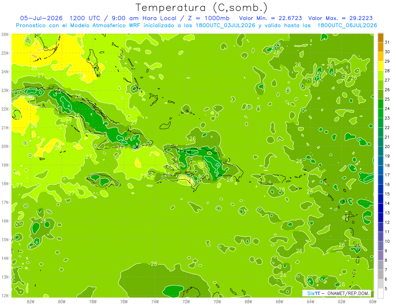Click the grey 6–7 color scale swatch

point(380,274)
